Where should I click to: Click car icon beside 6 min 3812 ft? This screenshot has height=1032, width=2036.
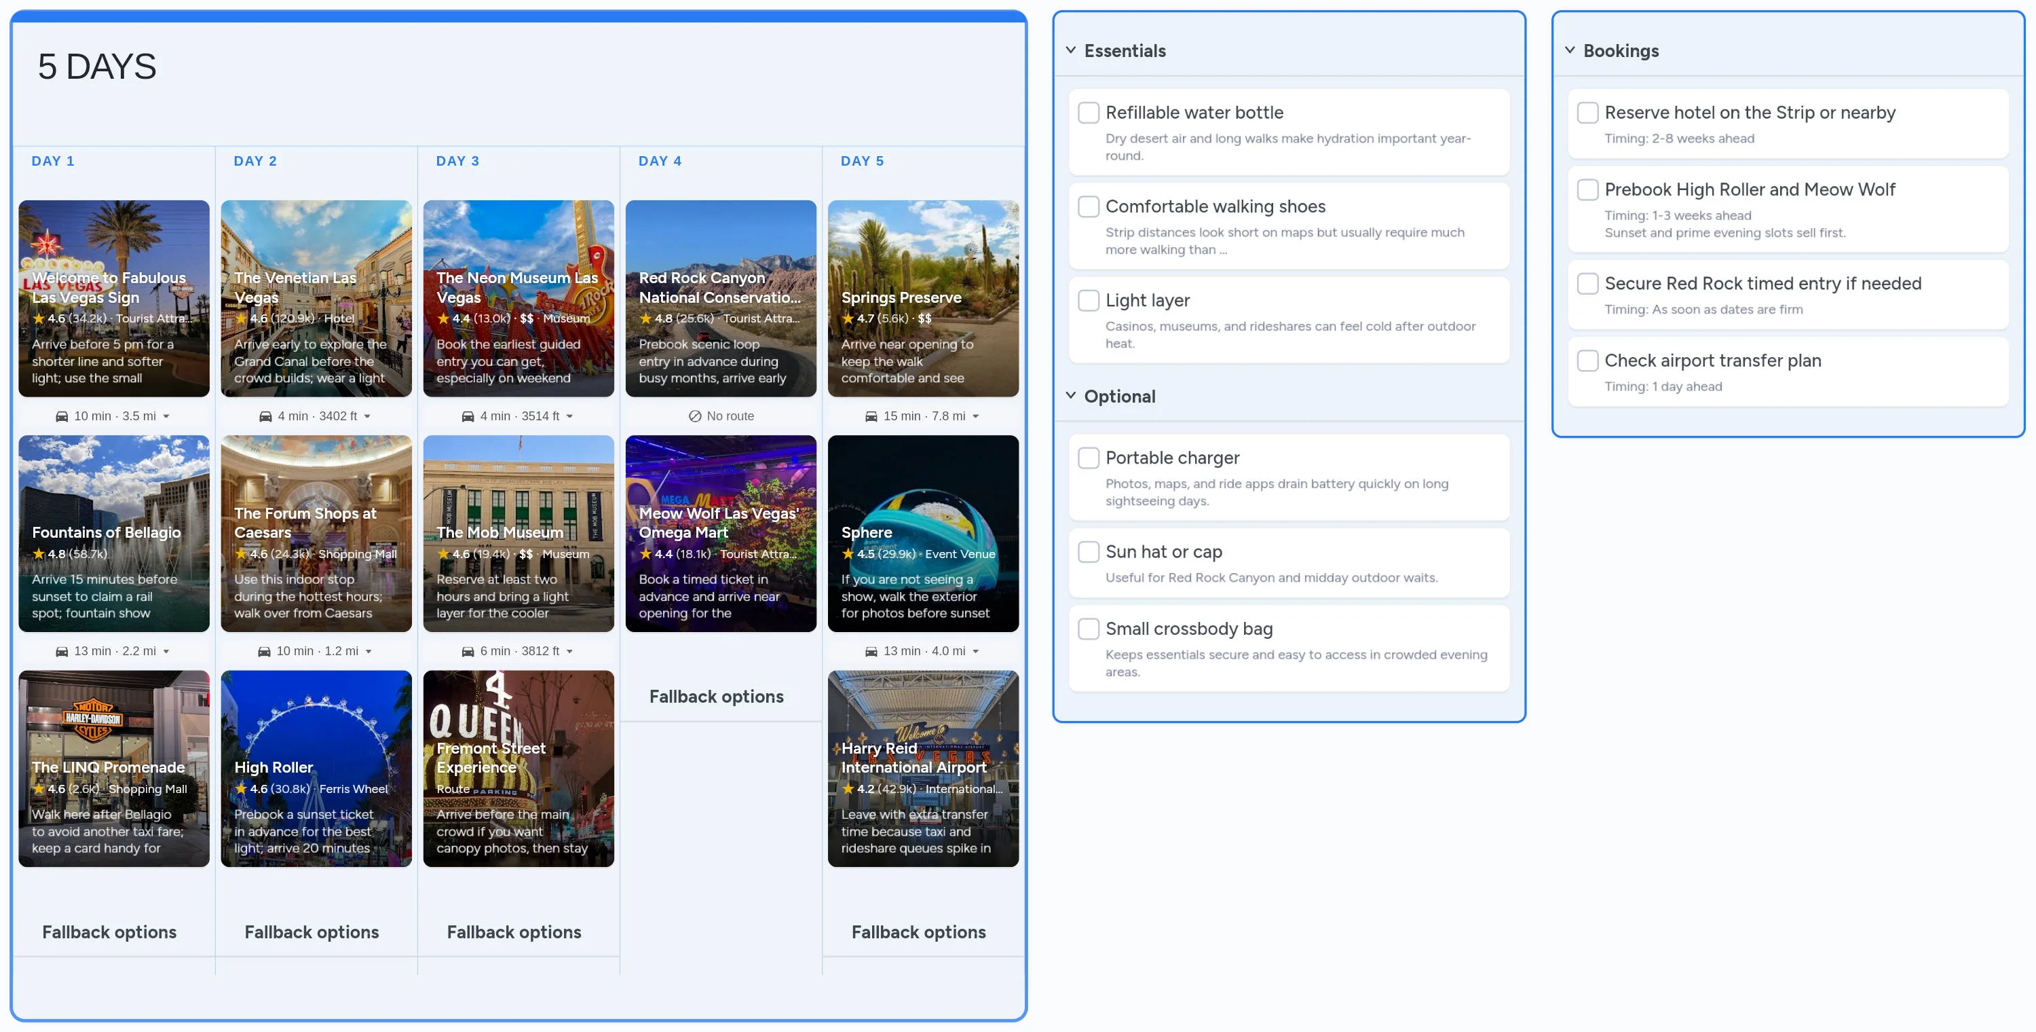tap(468, 652)
